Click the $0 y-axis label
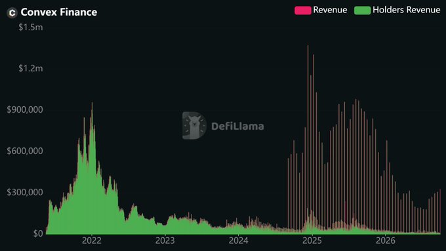This screenshot has height=251, width=446. [x=38, y=234]
